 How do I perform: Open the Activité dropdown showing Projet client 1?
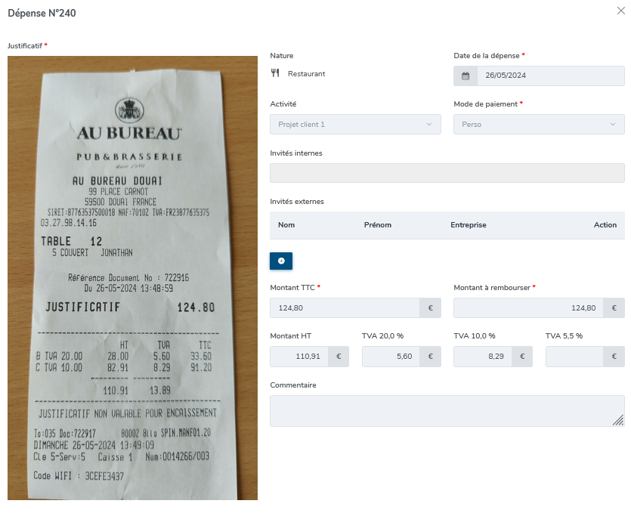point(355,124)
